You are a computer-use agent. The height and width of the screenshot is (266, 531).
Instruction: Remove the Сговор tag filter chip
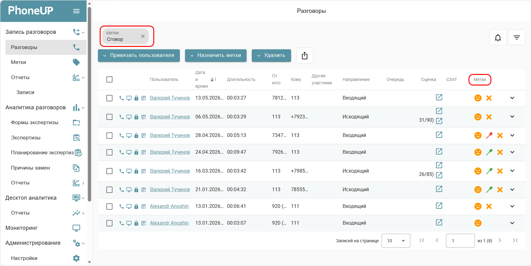click(x=143, y=36)
